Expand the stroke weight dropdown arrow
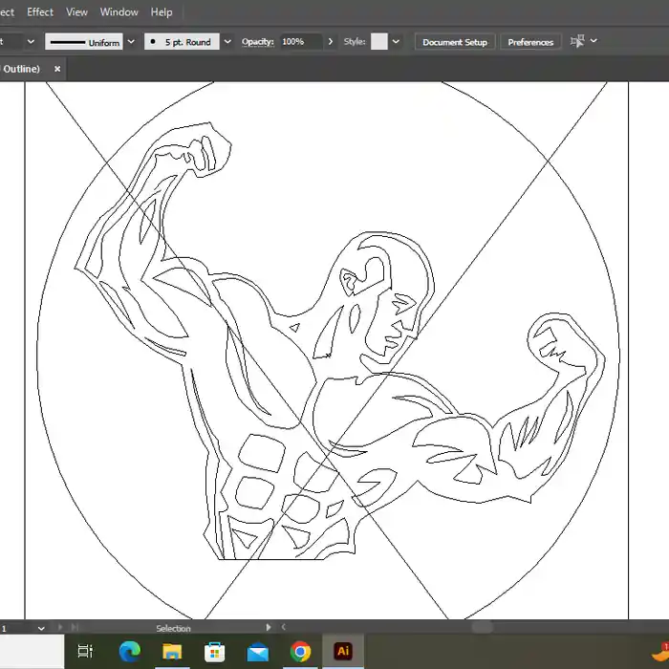 coord(31,42)
